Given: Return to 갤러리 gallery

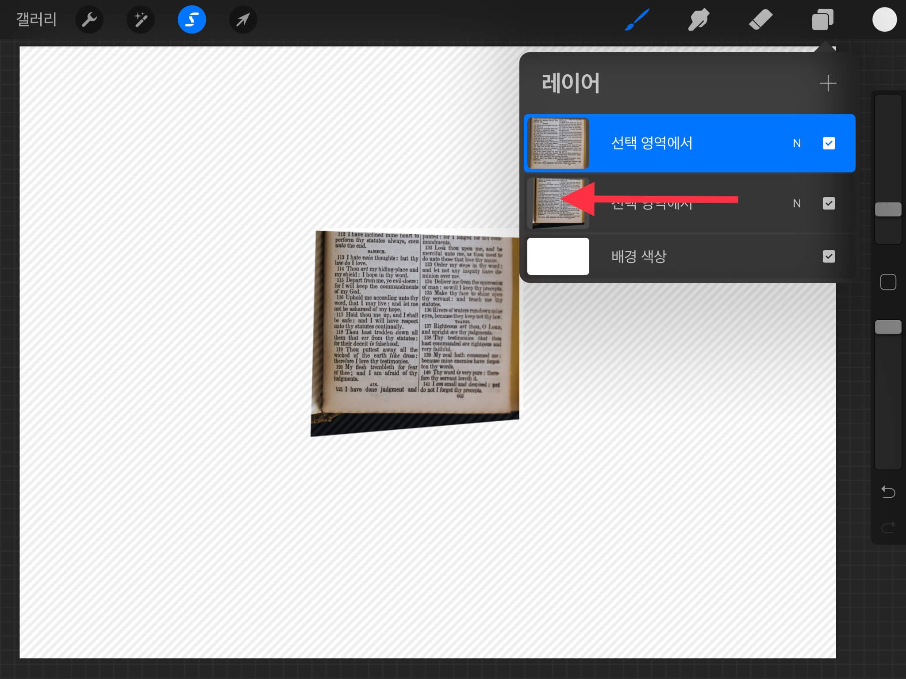Looking at the screenshot, I should click(x=36, y=19).
